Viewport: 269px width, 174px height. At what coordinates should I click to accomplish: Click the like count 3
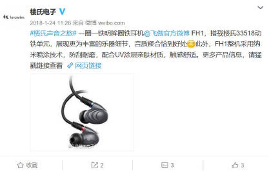click(x=242, y=165)
